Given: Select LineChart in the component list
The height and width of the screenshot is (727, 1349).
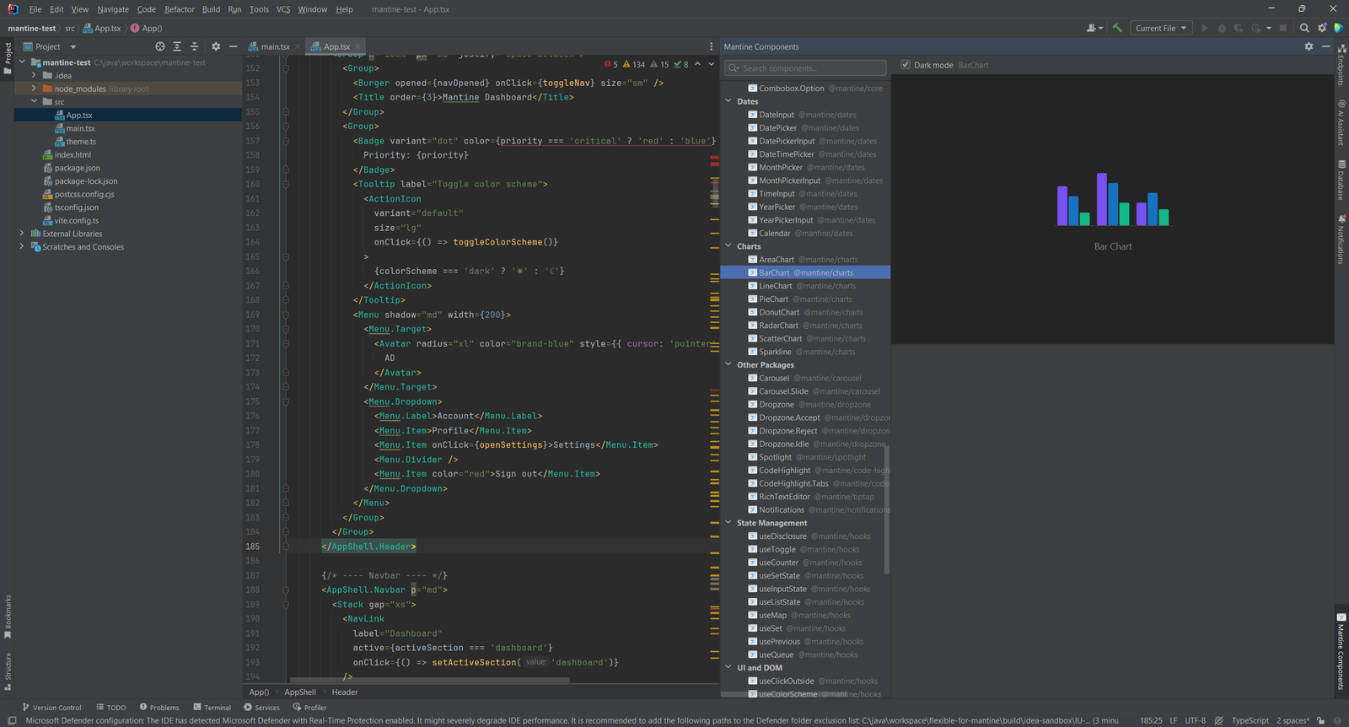Looking at the screenshot, I should coord(805,286).
